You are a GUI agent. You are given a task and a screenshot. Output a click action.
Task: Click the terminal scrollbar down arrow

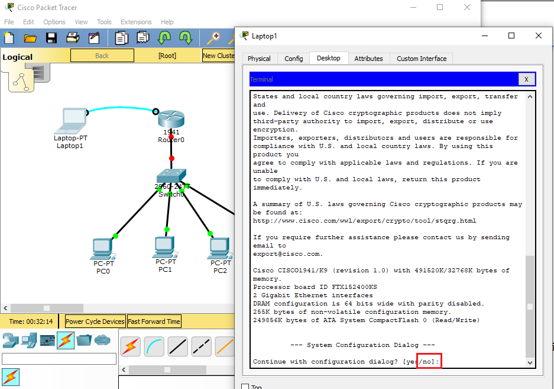pyautogui.click(x=530, y=362)
